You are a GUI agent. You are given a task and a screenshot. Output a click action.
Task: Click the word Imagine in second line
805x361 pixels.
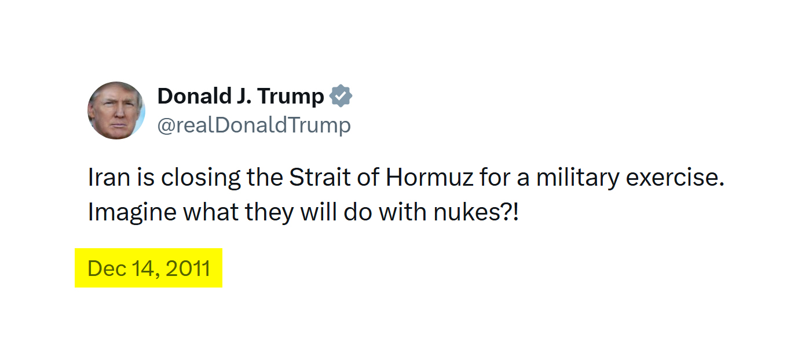(x=132, y=212)
